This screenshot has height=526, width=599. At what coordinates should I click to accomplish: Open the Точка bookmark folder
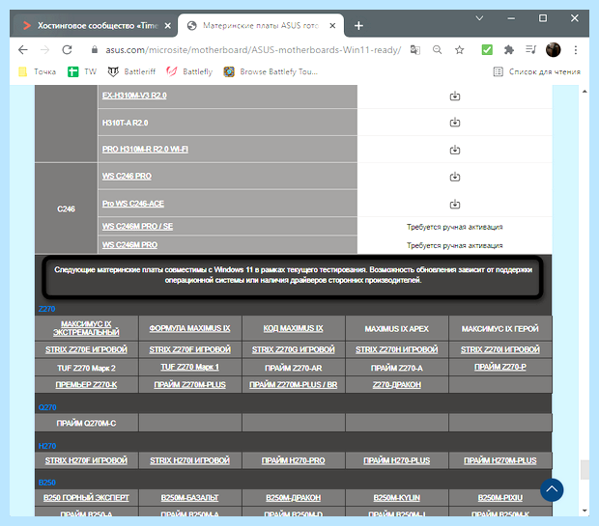[38, 71]
